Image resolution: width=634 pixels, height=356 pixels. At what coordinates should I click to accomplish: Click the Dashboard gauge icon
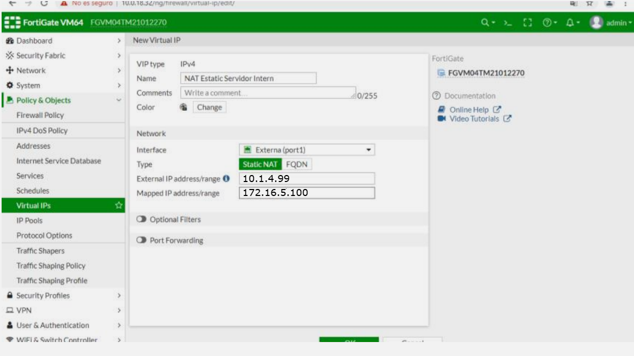tap(10, 40)
